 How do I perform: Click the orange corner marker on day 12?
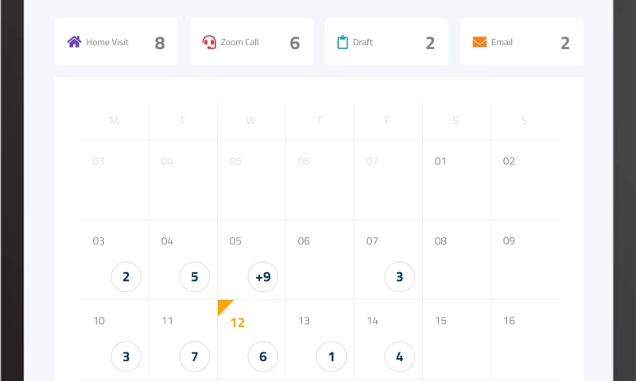[224, 306]
